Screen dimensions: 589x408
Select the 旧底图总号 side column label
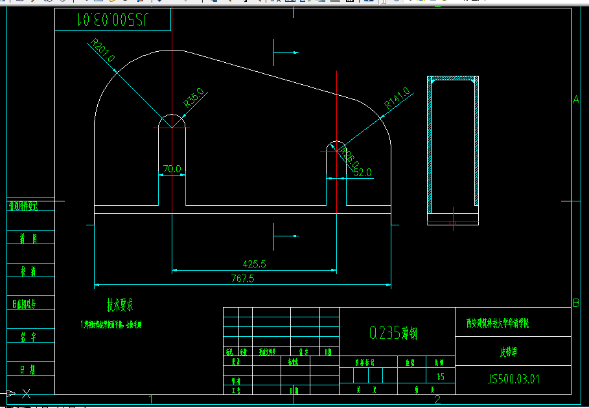(x=24, y=304)
